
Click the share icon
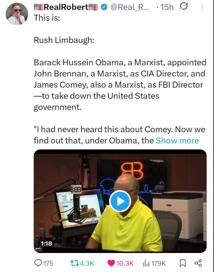[x=198, y=263]
